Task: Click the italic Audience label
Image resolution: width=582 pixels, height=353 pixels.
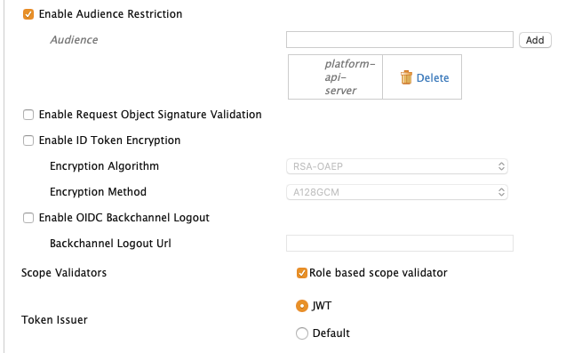Action: point(74,40)
